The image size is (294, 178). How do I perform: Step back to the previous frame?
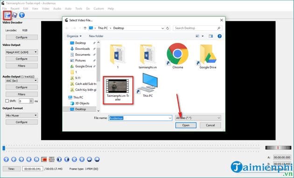tap(14, 159)
